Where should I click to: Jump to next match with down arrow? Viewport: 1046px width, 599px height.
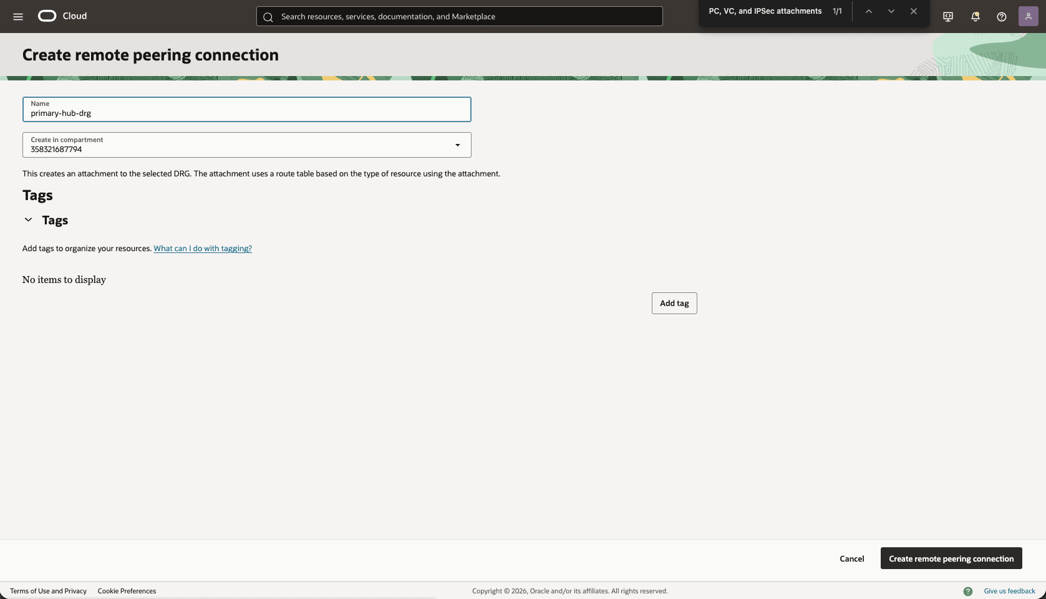tap(891, 11)
